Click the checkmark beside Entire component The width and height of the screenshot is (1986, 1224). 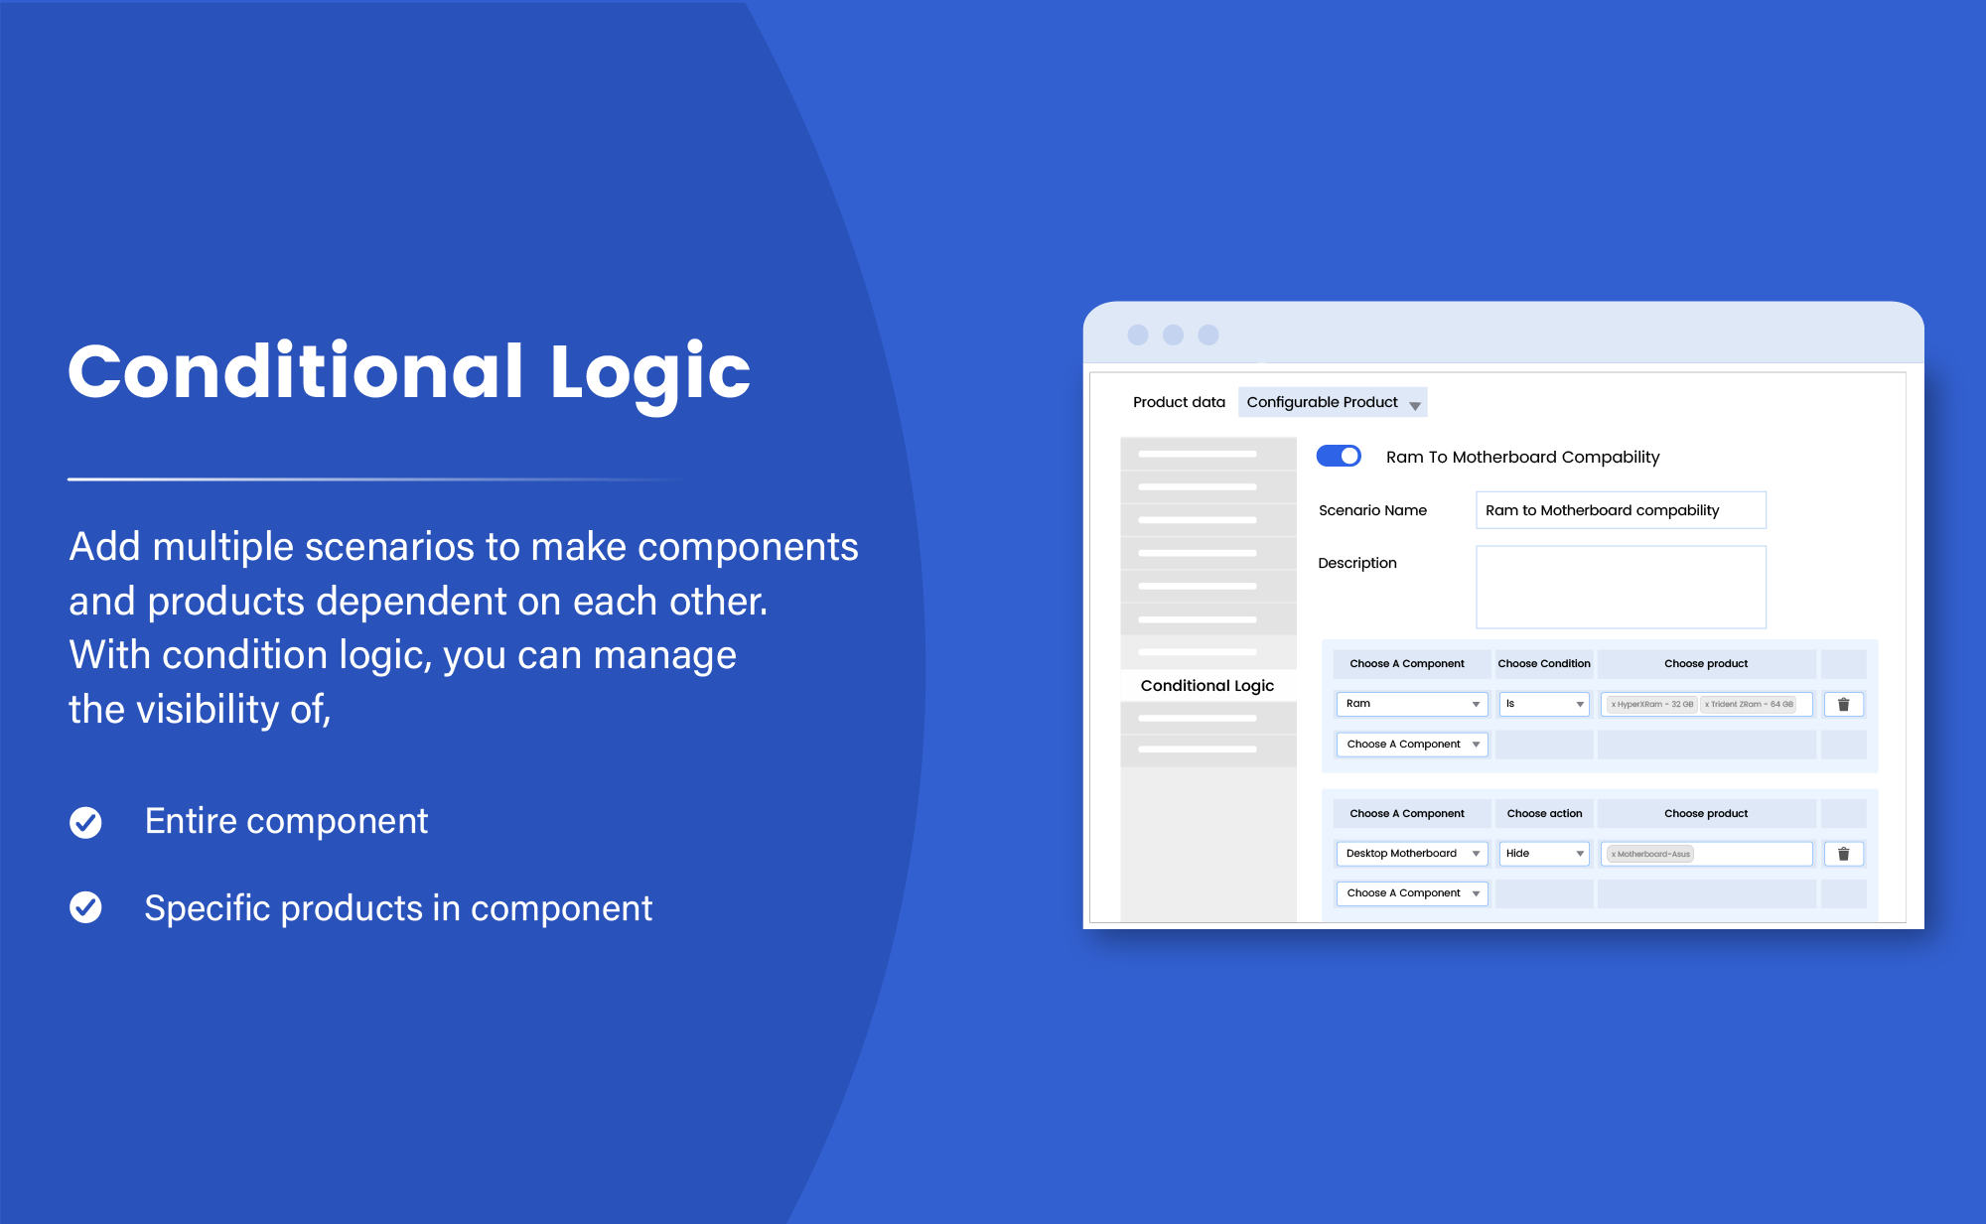(86, 821)
